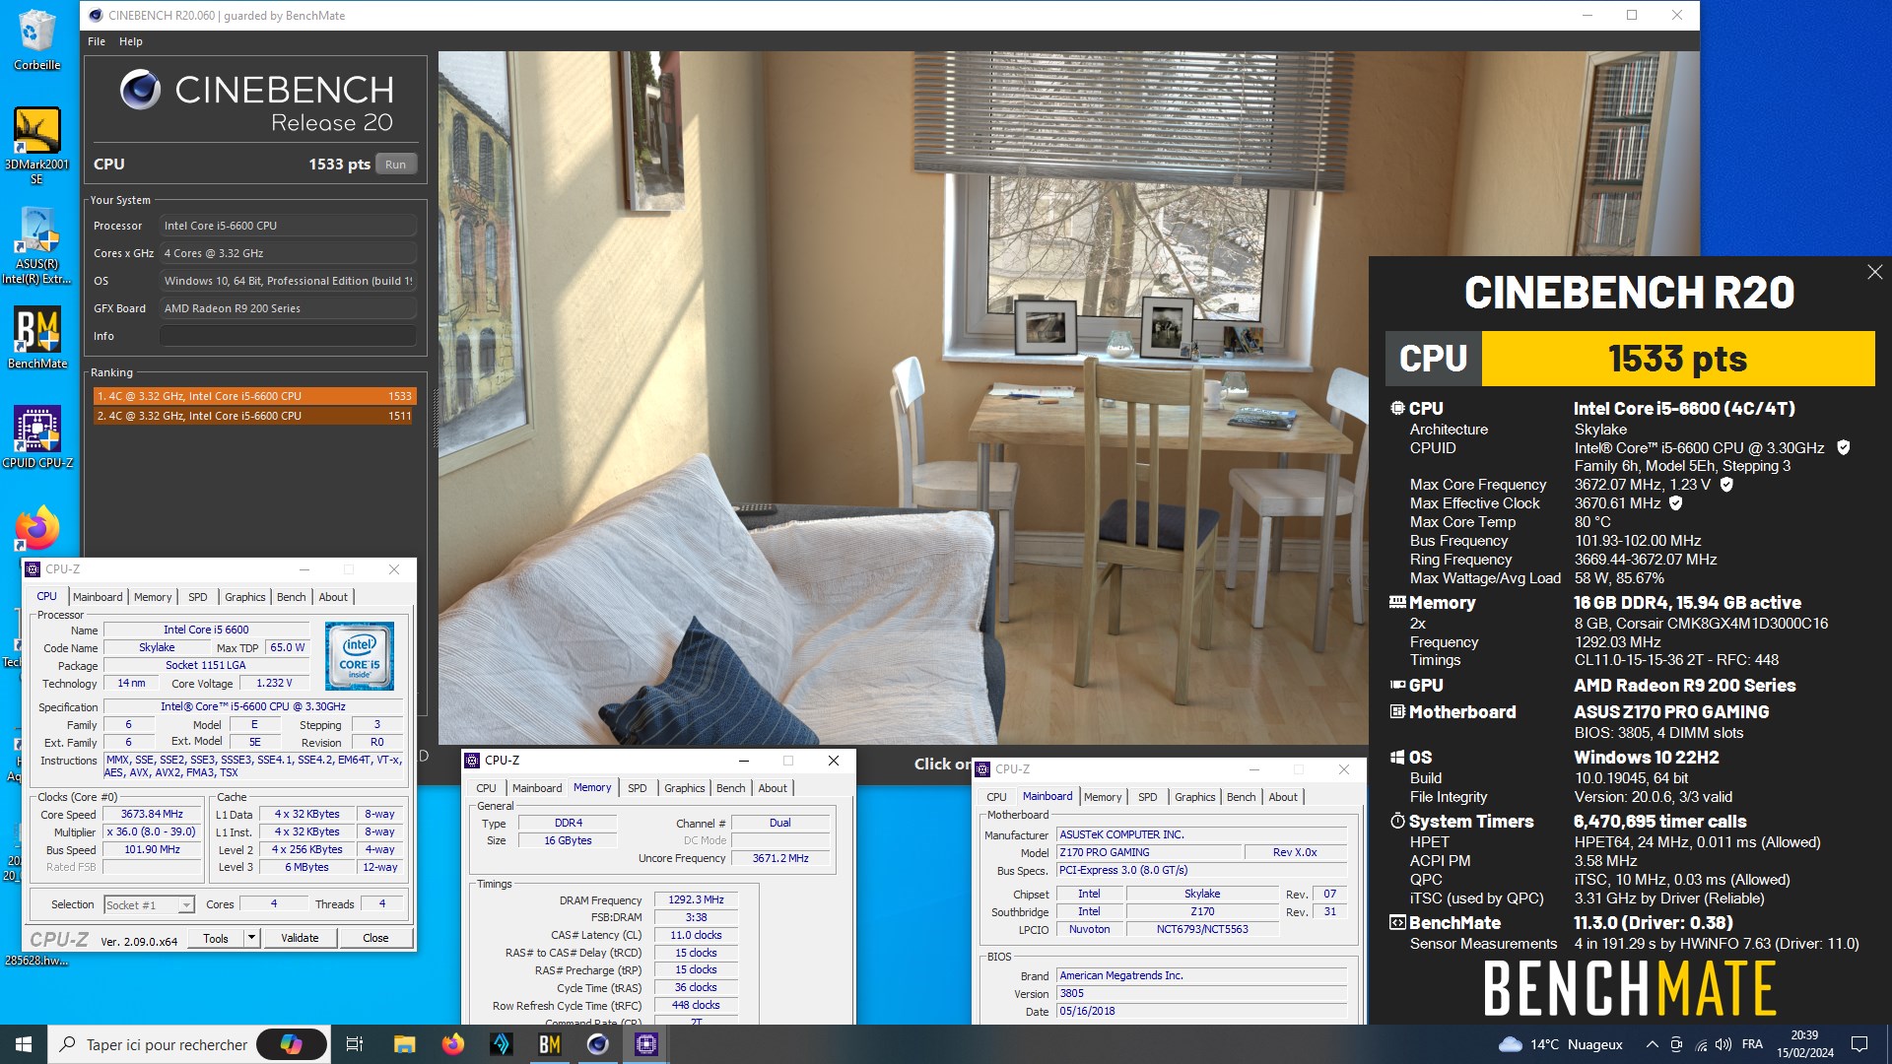Open File Explorer from the taskbar
Viewport: 1892px width, 1064px height.
pyautogui.click(x=404, y=1044)
